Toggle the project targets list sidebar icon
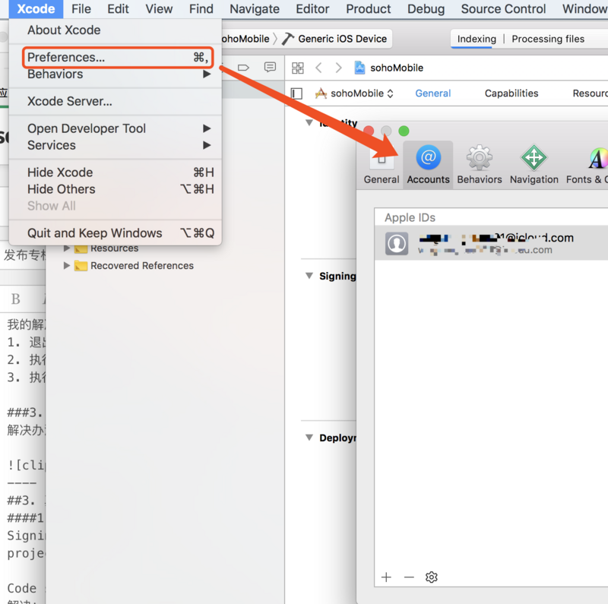The image size is (608, 604). click(x=296, y=93)
